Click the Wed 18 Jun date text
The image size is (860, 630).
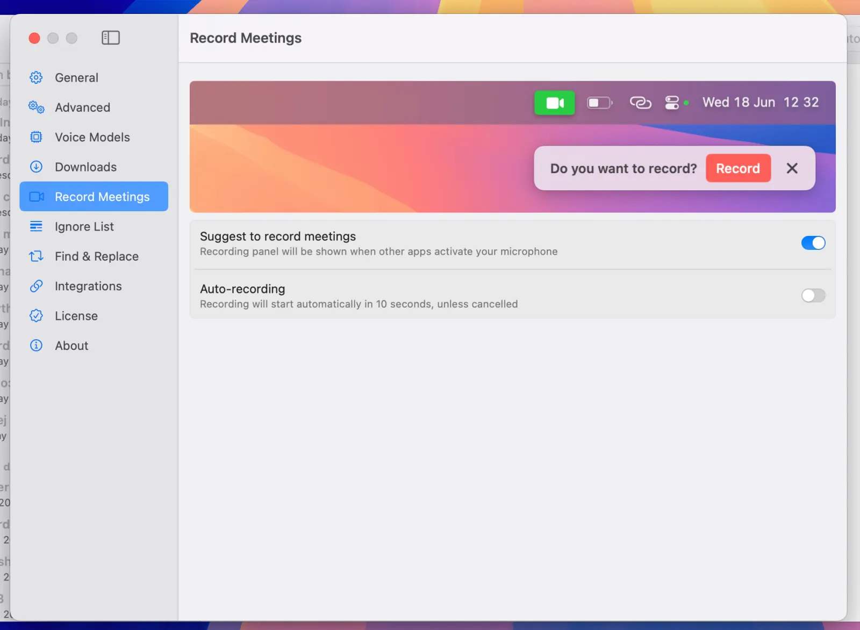pos(739,102)
